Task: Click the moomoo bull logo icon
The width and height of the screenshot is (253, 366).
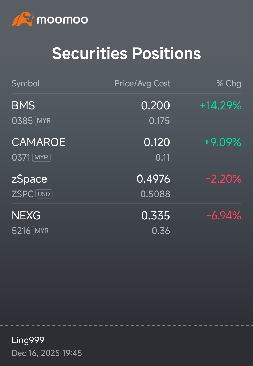Action: [x=23, y=19]
